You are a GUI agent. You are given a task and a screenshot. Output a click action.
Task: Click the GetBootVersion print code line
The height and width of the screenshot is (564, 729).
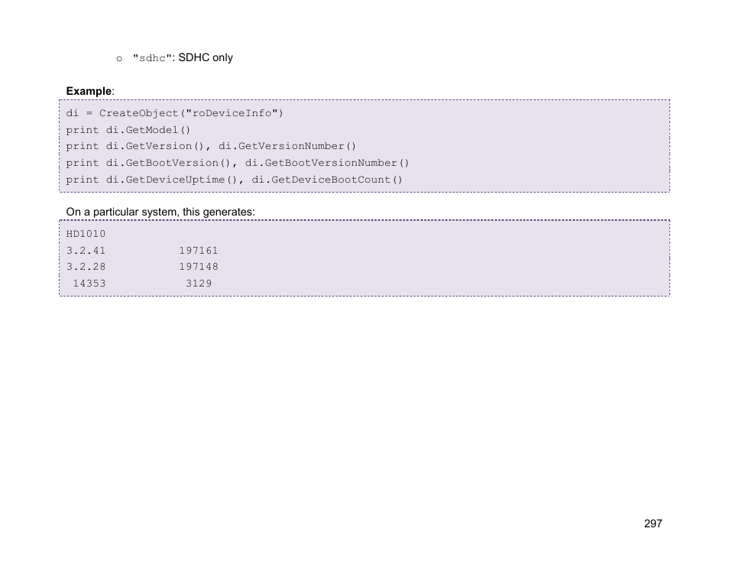pyautogui.click(x=237, y=164)
